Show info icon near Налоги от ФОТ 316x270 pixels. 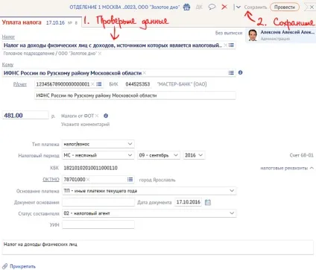coord(106,116)
